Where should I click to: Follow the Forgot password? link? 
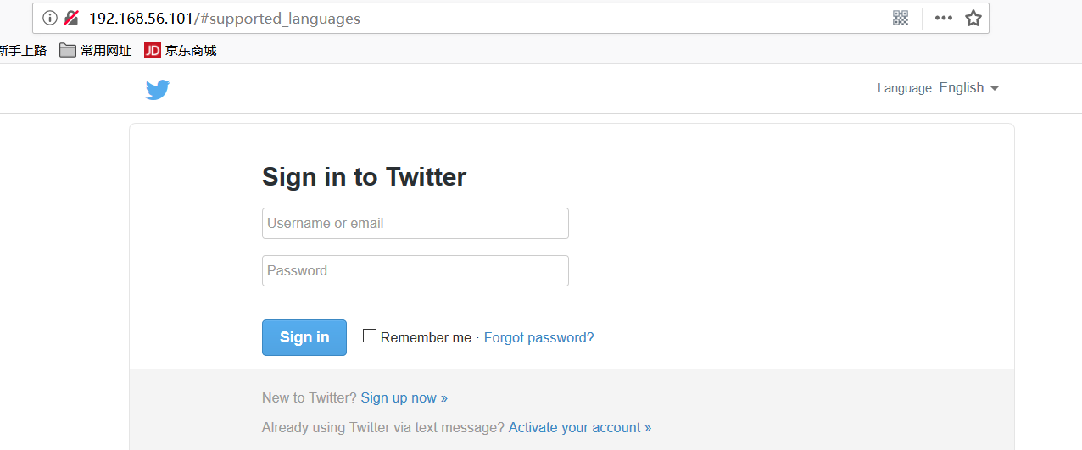tap(538, 337)
